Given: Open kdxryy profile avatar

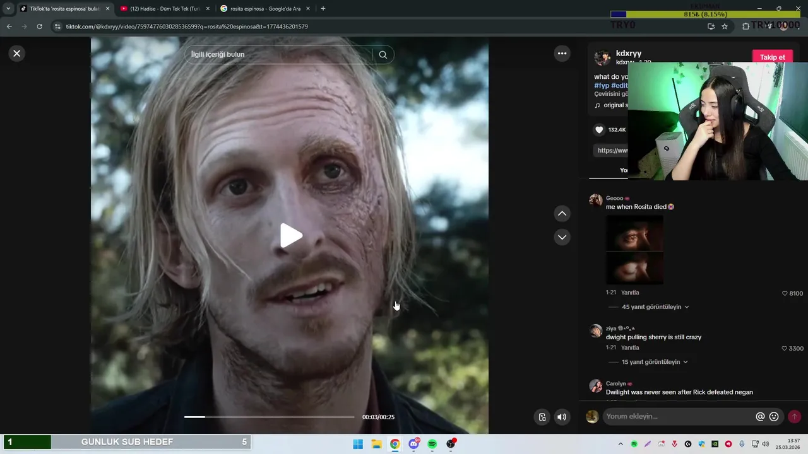Looking at the screenshot, I should click(x=602, y=57).
